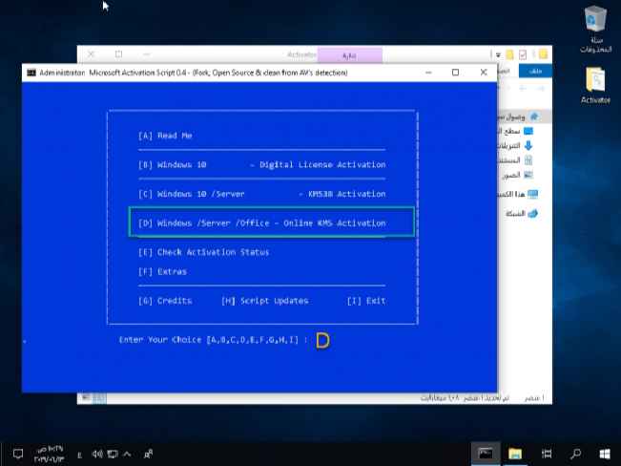Open the Recycle Bin desktop icon
This screenshot has height=466, width=621.
tap(594, 21)
